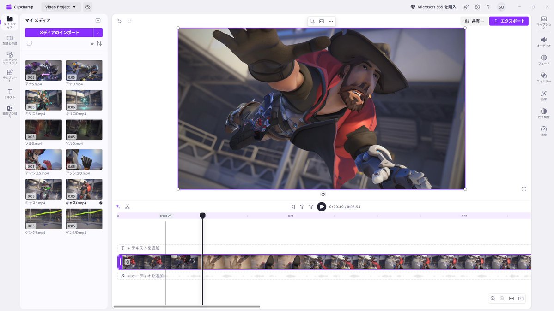Open the more options ellipsis above preview
The height and width of the screenshot is (311, 554).
331,21
